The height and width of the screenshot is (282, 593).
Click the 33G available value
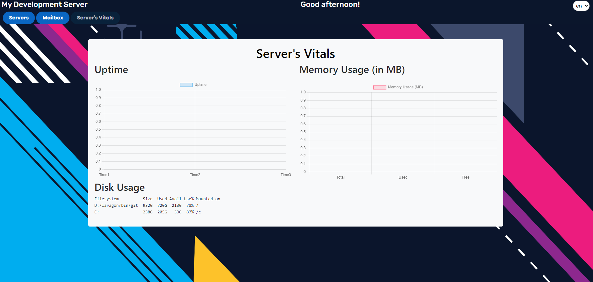(x=178, y=212)
